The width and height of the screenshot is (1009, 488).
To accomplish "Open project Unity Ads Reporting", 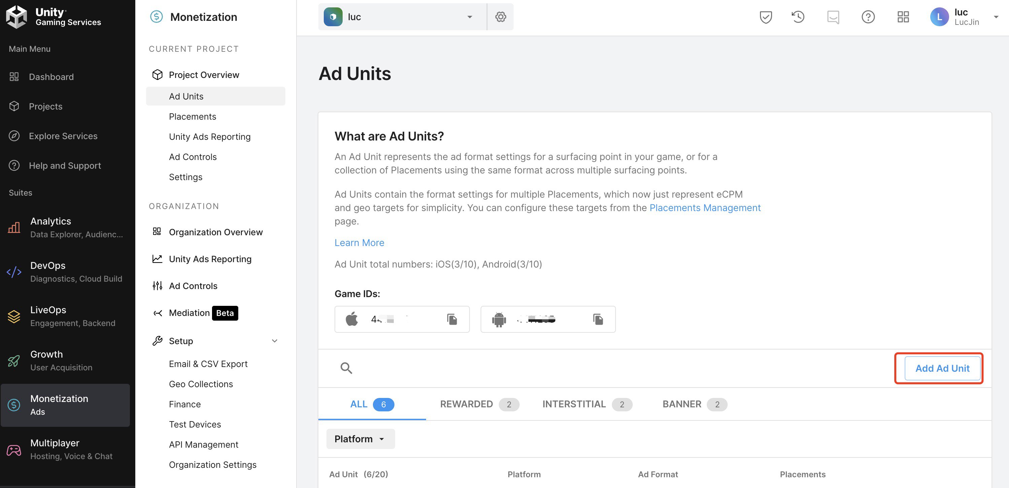I will 210,136.
